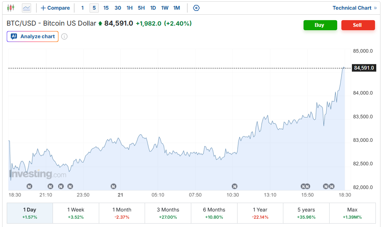The image size is (383, 227).
Task: Set interval to 1W
Action: 165,8
